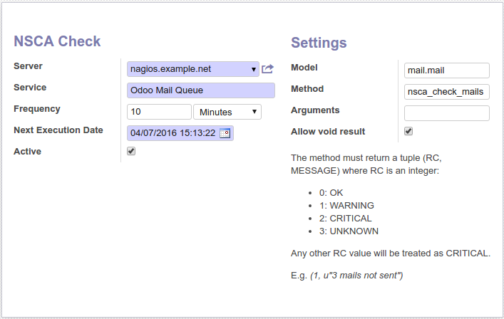Focus the Frequency number field showing 10
This screenshot has width=504, height=319.
(x=158, y=112)
